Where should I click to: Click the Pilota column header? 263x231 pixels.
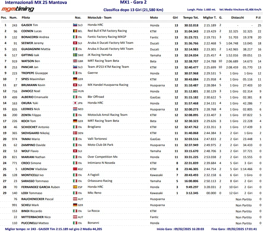coord(26,18)
